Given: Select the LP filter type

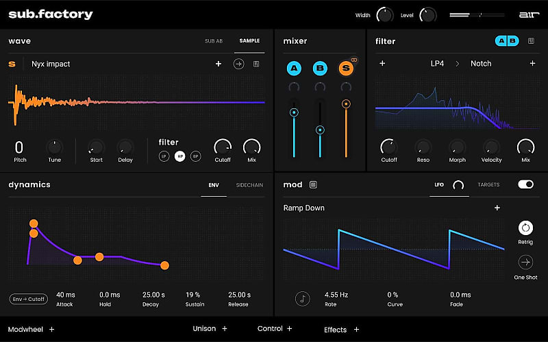Looking at the screenshot, I should (164, 156).
